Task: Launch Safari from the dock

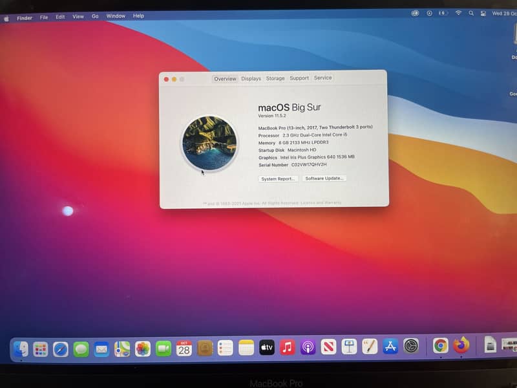Action: pos(61,349)
